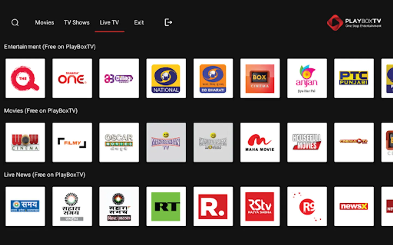Open Republic TV channel

(213, 206)
